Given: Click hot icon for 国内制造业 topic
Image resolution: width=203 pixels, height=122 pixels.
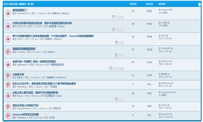Looking at the screenshot, I should point(8,26).
